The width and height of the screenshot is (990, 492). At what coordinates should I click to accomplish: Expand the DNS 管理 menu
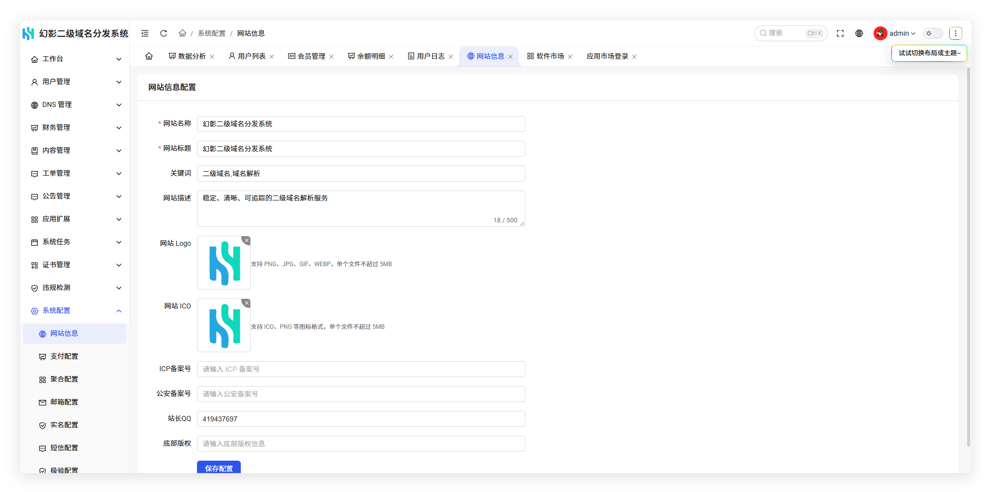pos(75,104)
